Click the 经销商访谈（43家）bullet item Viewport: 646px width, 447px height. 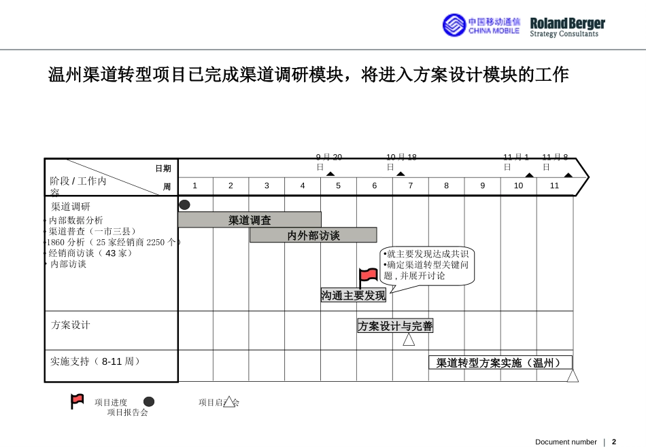click(x=90, y=253)
